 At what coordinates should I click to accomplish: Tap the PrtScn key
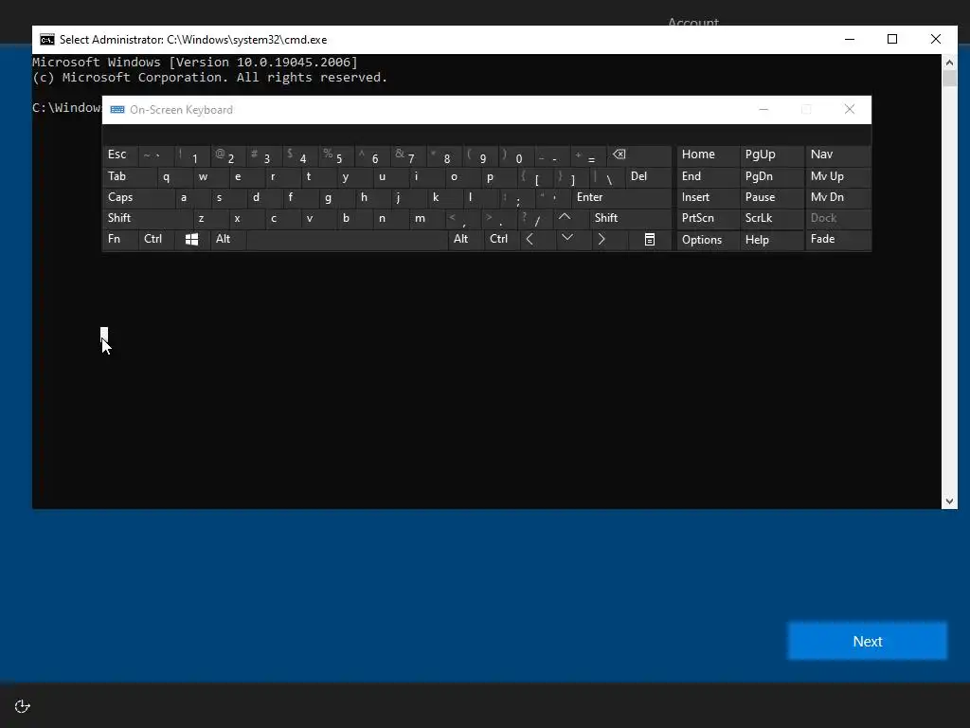(x=708, y=218)
